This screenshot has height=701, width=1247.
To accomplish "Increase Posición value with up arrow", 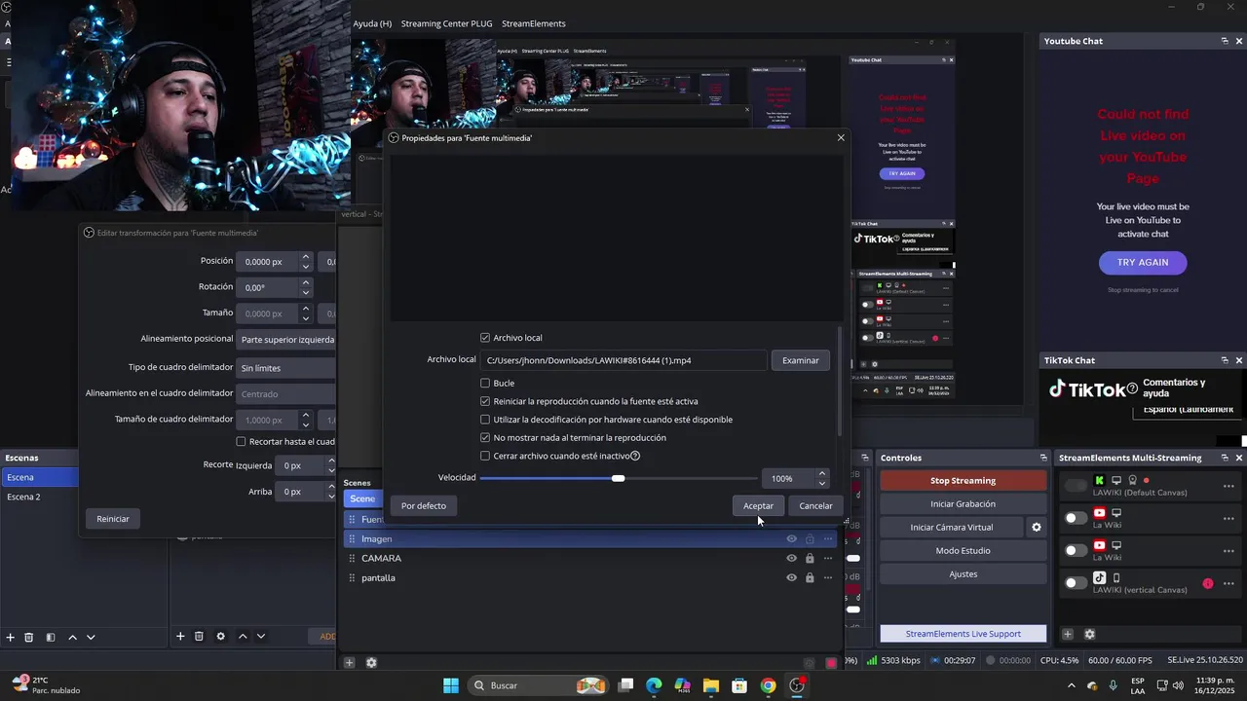I will [x=306, y=257].
